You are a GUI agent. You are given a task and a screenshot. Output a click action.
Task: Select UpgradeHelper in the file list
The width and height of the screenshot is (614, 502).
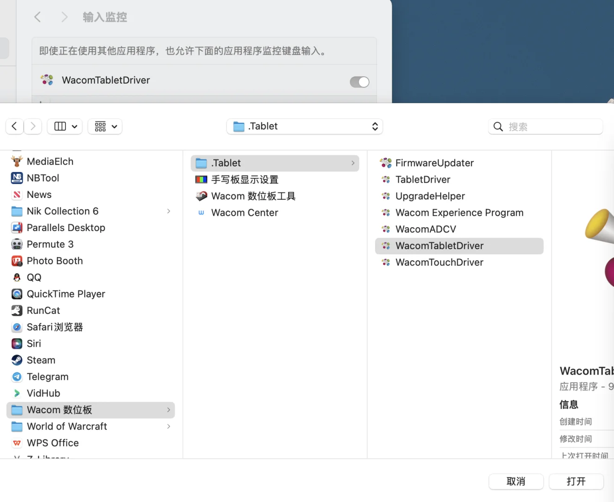coord(429,196)
